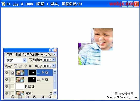Click the layer list scrollbar thumb
This screenshot has width=140, height=101.
point(55,81)
